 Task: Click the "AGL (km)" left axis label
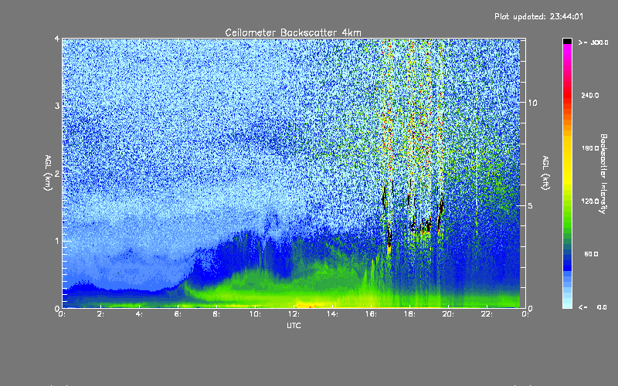(x=48, y=173)
